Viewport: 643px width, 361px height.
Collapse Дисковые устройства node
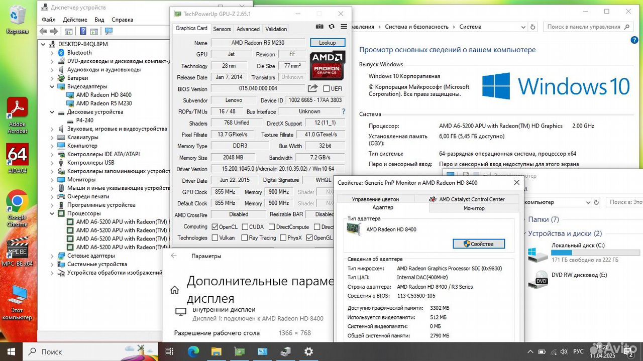pyautogui.click(x=52, y=112)
